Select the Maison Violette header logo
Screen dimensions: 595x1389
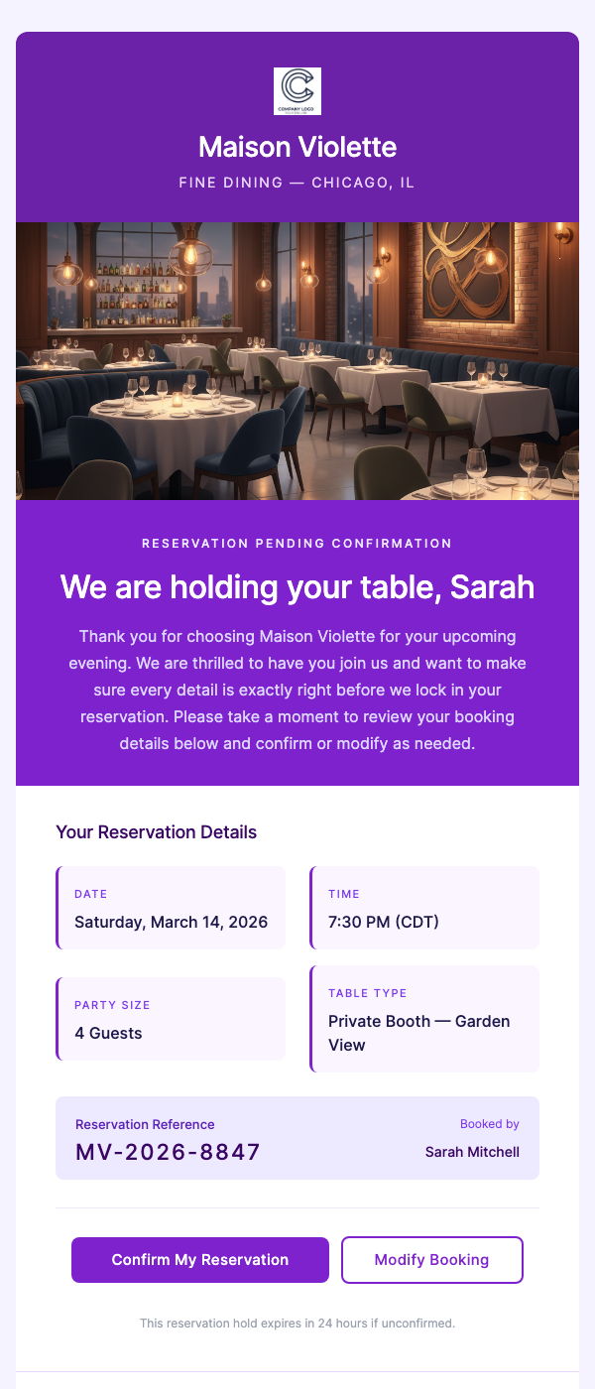(x=297, y=90)
